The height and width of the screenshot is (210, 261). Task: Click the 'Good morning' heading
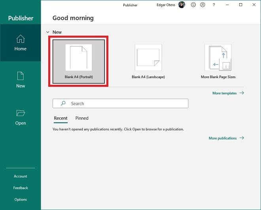(73, 18)
